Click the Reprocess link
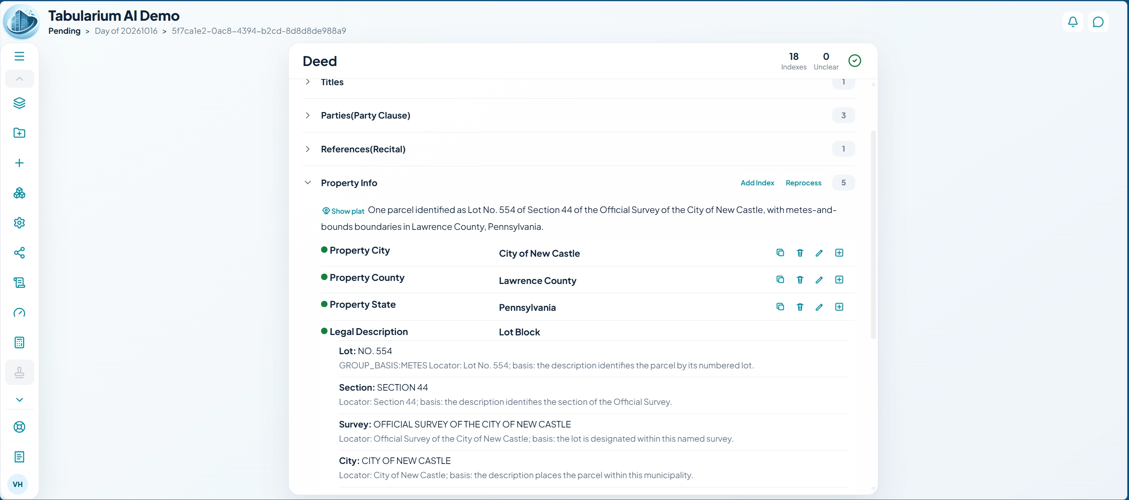Viewport: 1129px width, 500px height. pyautogui.click(x=803, y=183)
